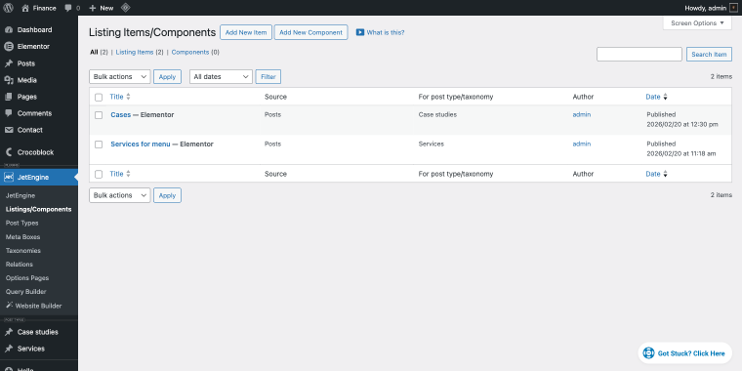This screenshot has height=371, width=742.
Task: Sort using bottom Date column arrow
Action: coord(665,174)
